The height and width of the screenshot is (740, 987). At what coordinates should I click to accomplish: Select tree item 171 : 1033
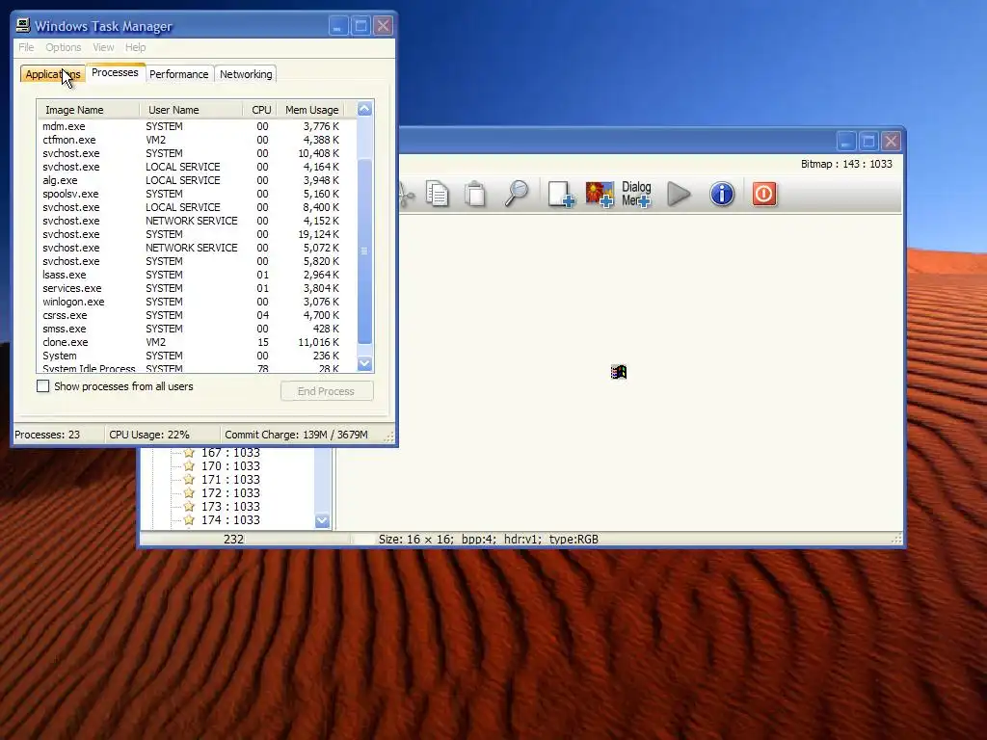pyautogui.click(x=230, y=480)
